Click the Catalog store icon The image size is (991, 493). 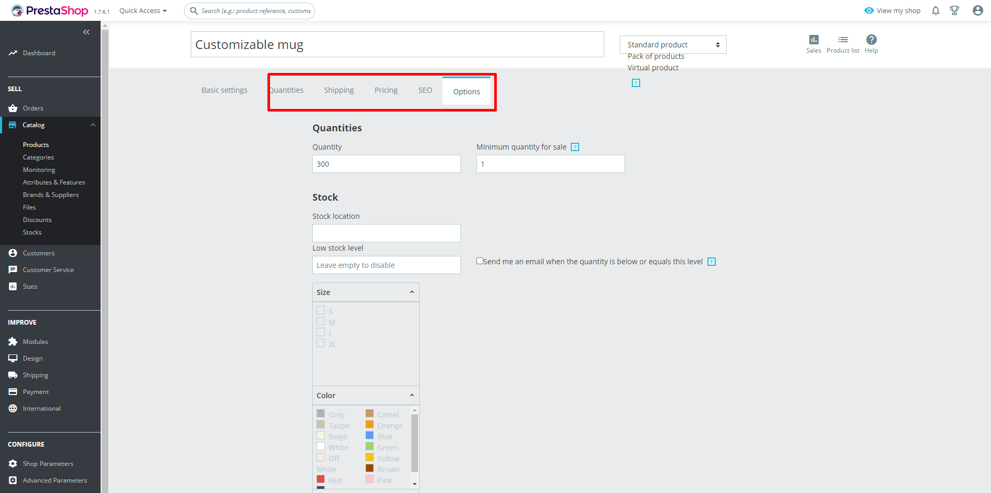tap(13, 125)
